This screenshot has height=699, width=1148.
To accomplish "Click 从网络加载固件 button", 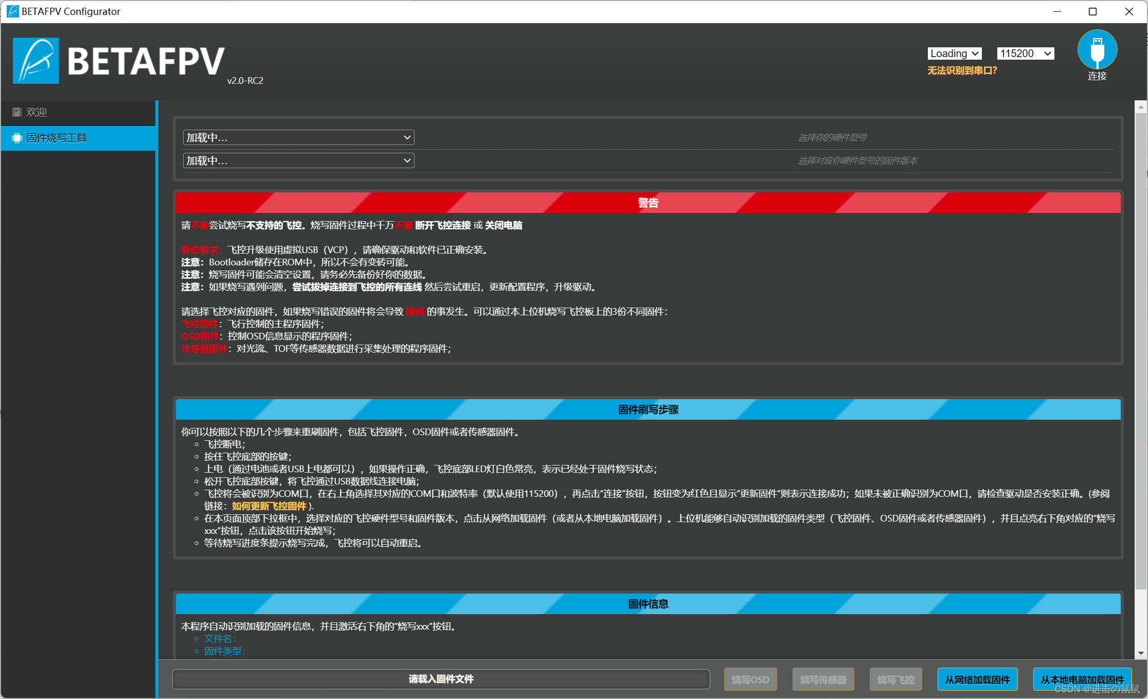I will [977, 679].
